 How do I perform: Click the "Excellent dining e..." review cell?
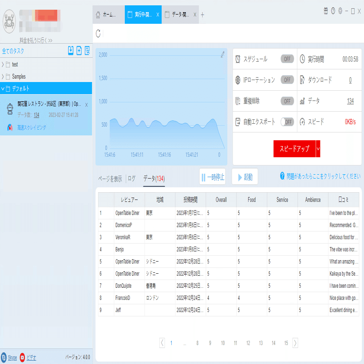click(344, 310)
